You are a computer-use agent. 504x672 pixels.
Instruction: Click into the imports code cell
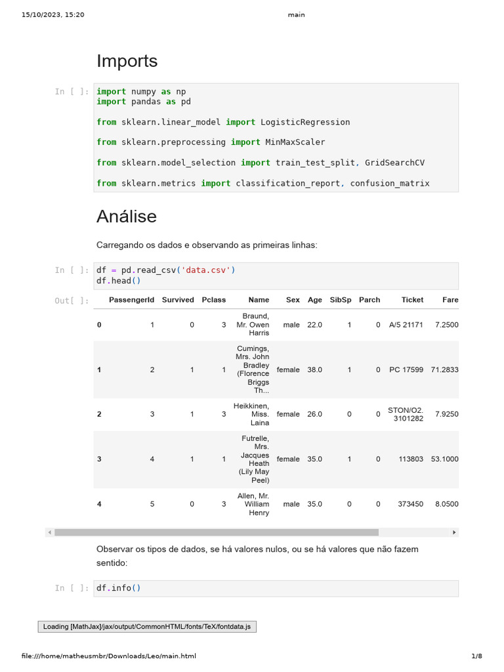tap(276, 137)
